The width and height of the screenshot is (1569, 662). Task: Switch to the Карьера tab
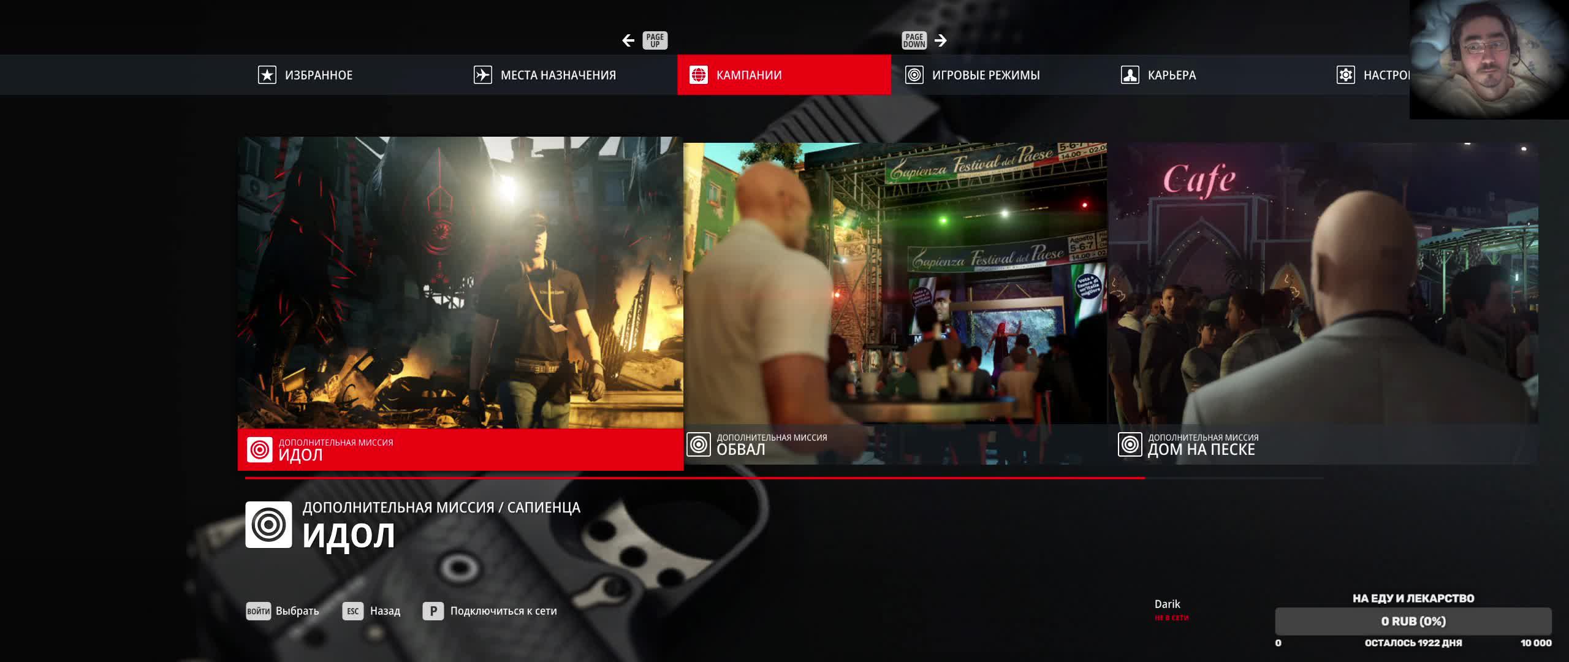(1171, 75)
